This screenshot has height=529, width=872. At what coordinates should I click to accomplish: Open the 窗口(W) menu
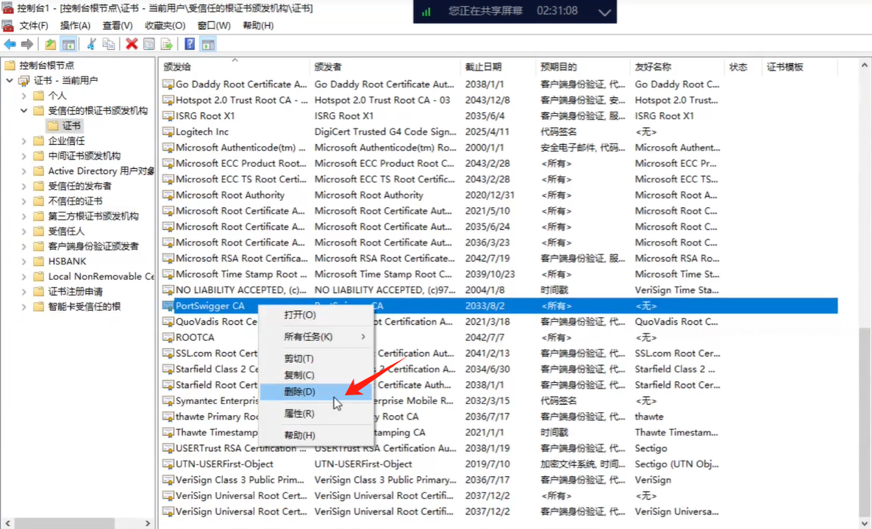pyautogui.click(x=213, y=26)
